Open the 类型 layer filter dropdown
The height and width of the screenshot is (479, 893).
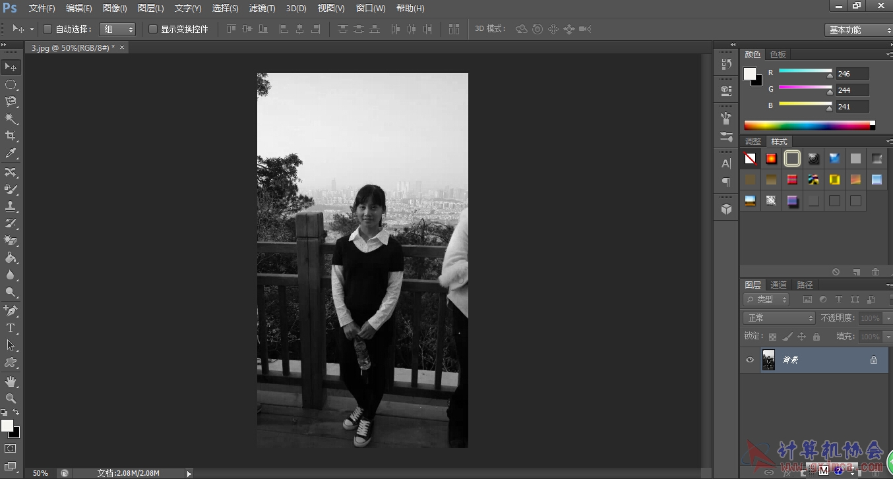(766, 300)
